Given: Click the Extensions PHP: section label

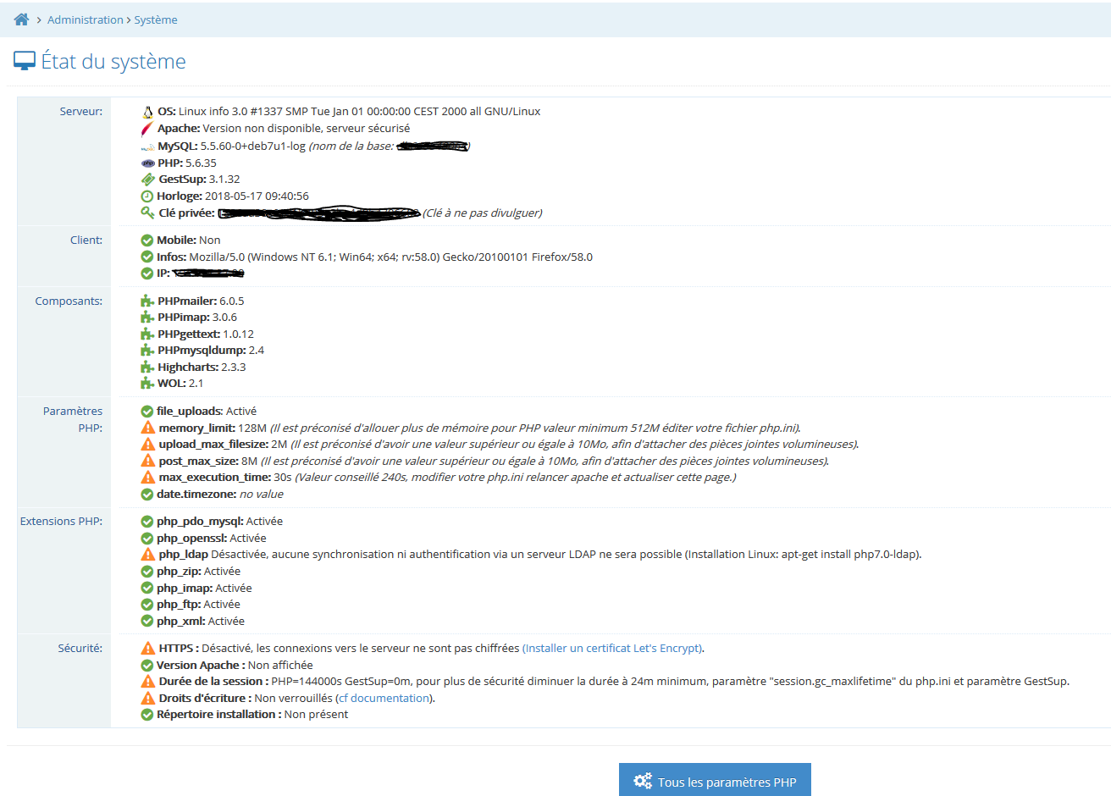Looking at the screenshot, I should tap(61, 521).
